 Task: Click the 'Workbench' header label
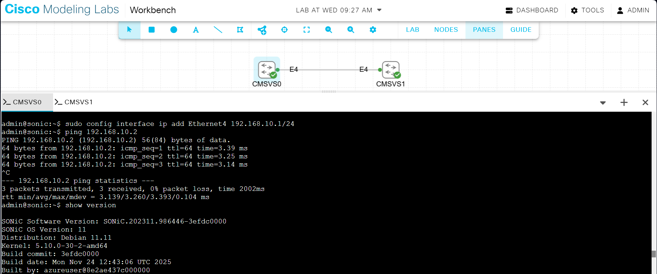coord(153,10)
